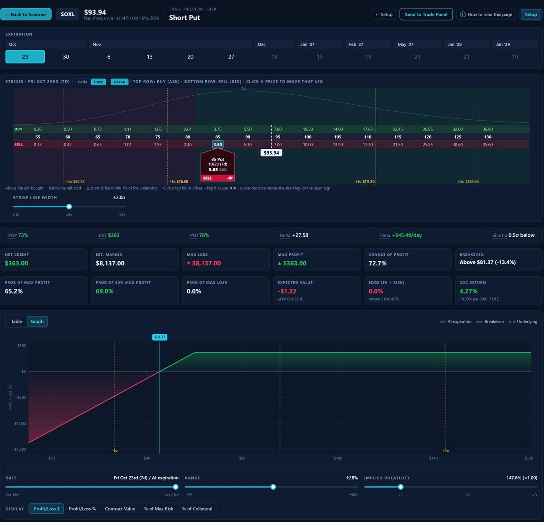The width and height of the screenshot is (544, 522).
Task: Click the $93.94 underlying price label on the strike rail
Action: 272,153
